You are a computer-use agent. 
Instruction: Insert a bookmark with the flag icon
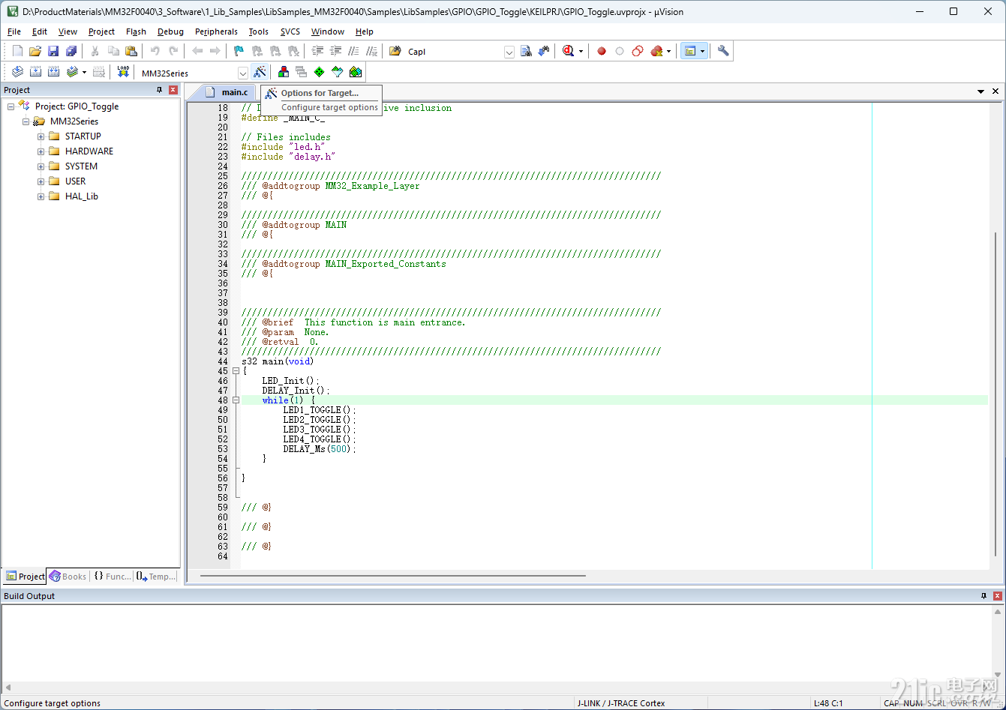(239, 51)
